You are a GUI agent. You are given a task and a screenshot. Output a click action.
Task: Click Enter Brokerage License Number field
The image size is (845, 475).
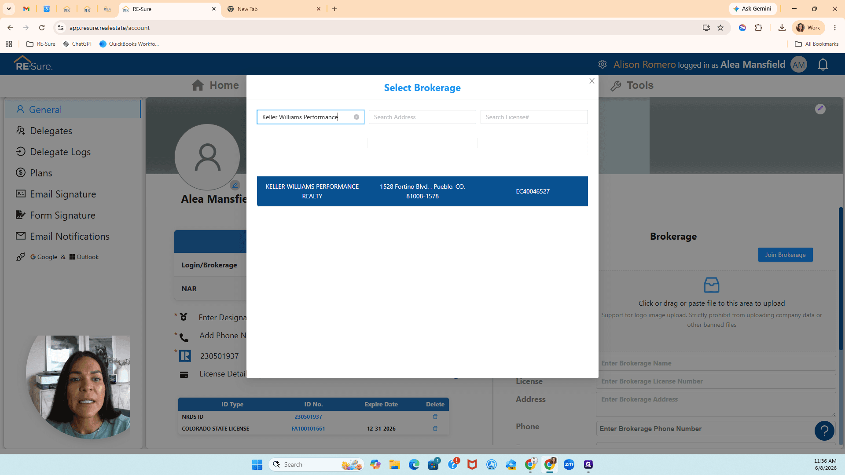716,381
